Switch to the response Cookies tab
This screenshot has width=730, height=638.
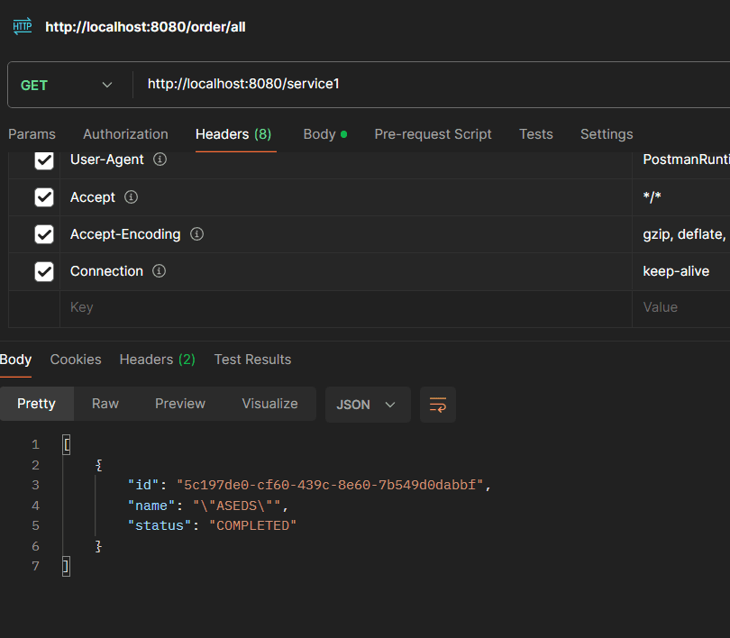[76, 360]
